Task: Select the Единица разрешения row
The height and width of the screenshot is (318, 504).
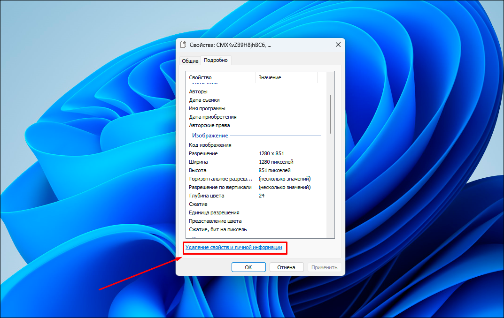Action: coord(256,212)
